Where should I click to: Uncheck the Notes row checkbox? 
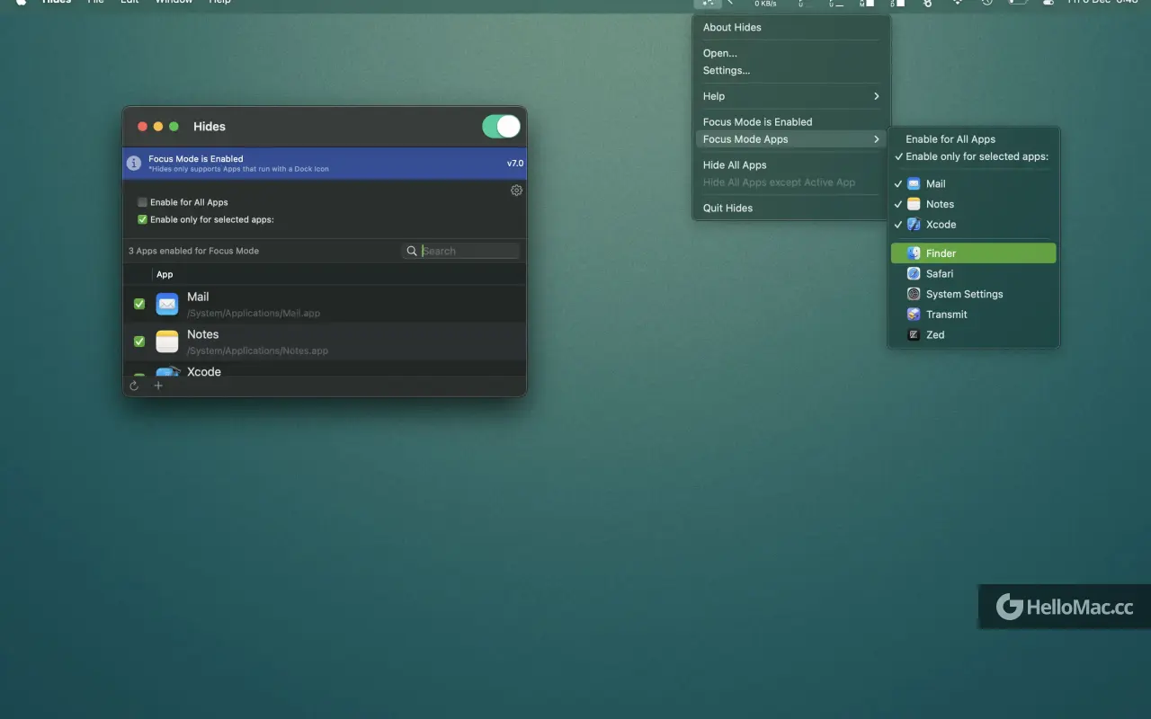click(x=139, y=342)
